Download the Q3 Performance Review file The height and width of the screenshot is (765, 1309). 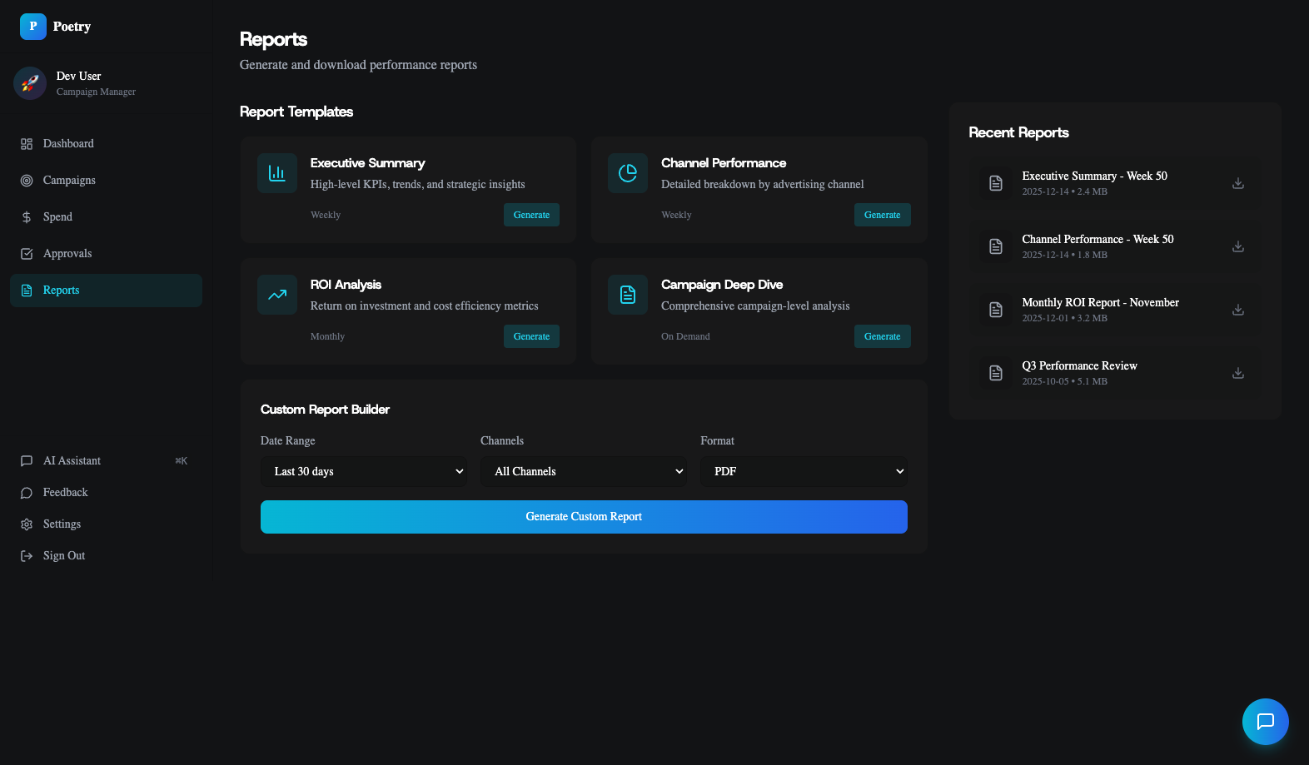(x=1237, y=373)
